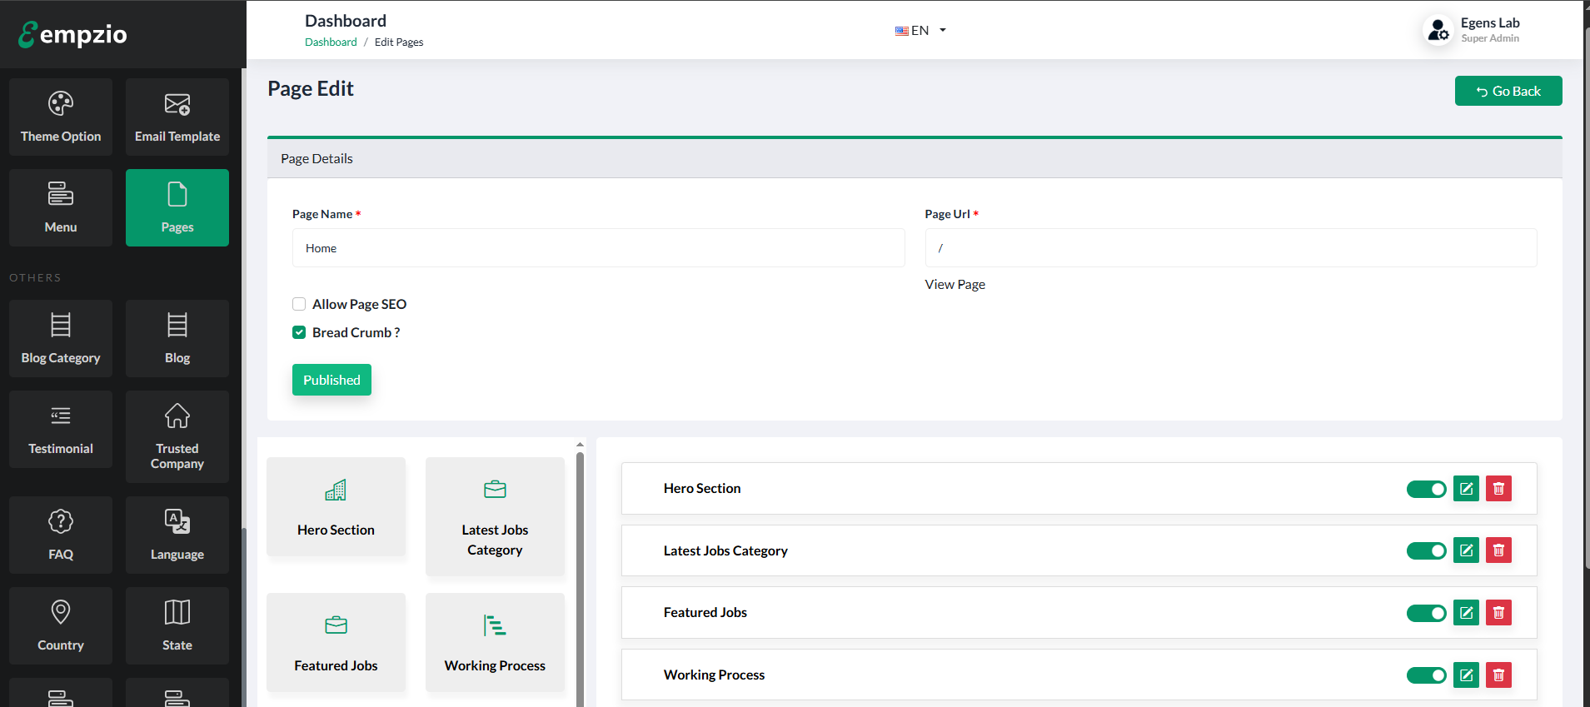The width and height of the screenshot is (1590, 707).
Task: Delete the Working Process section
Action: click(1498, 675)
